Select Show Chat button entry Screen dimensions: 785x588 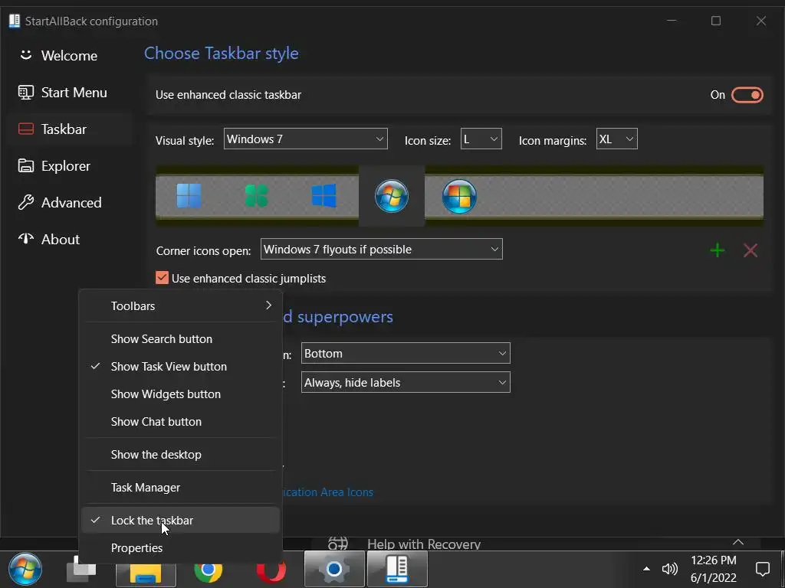click(181, 422)
